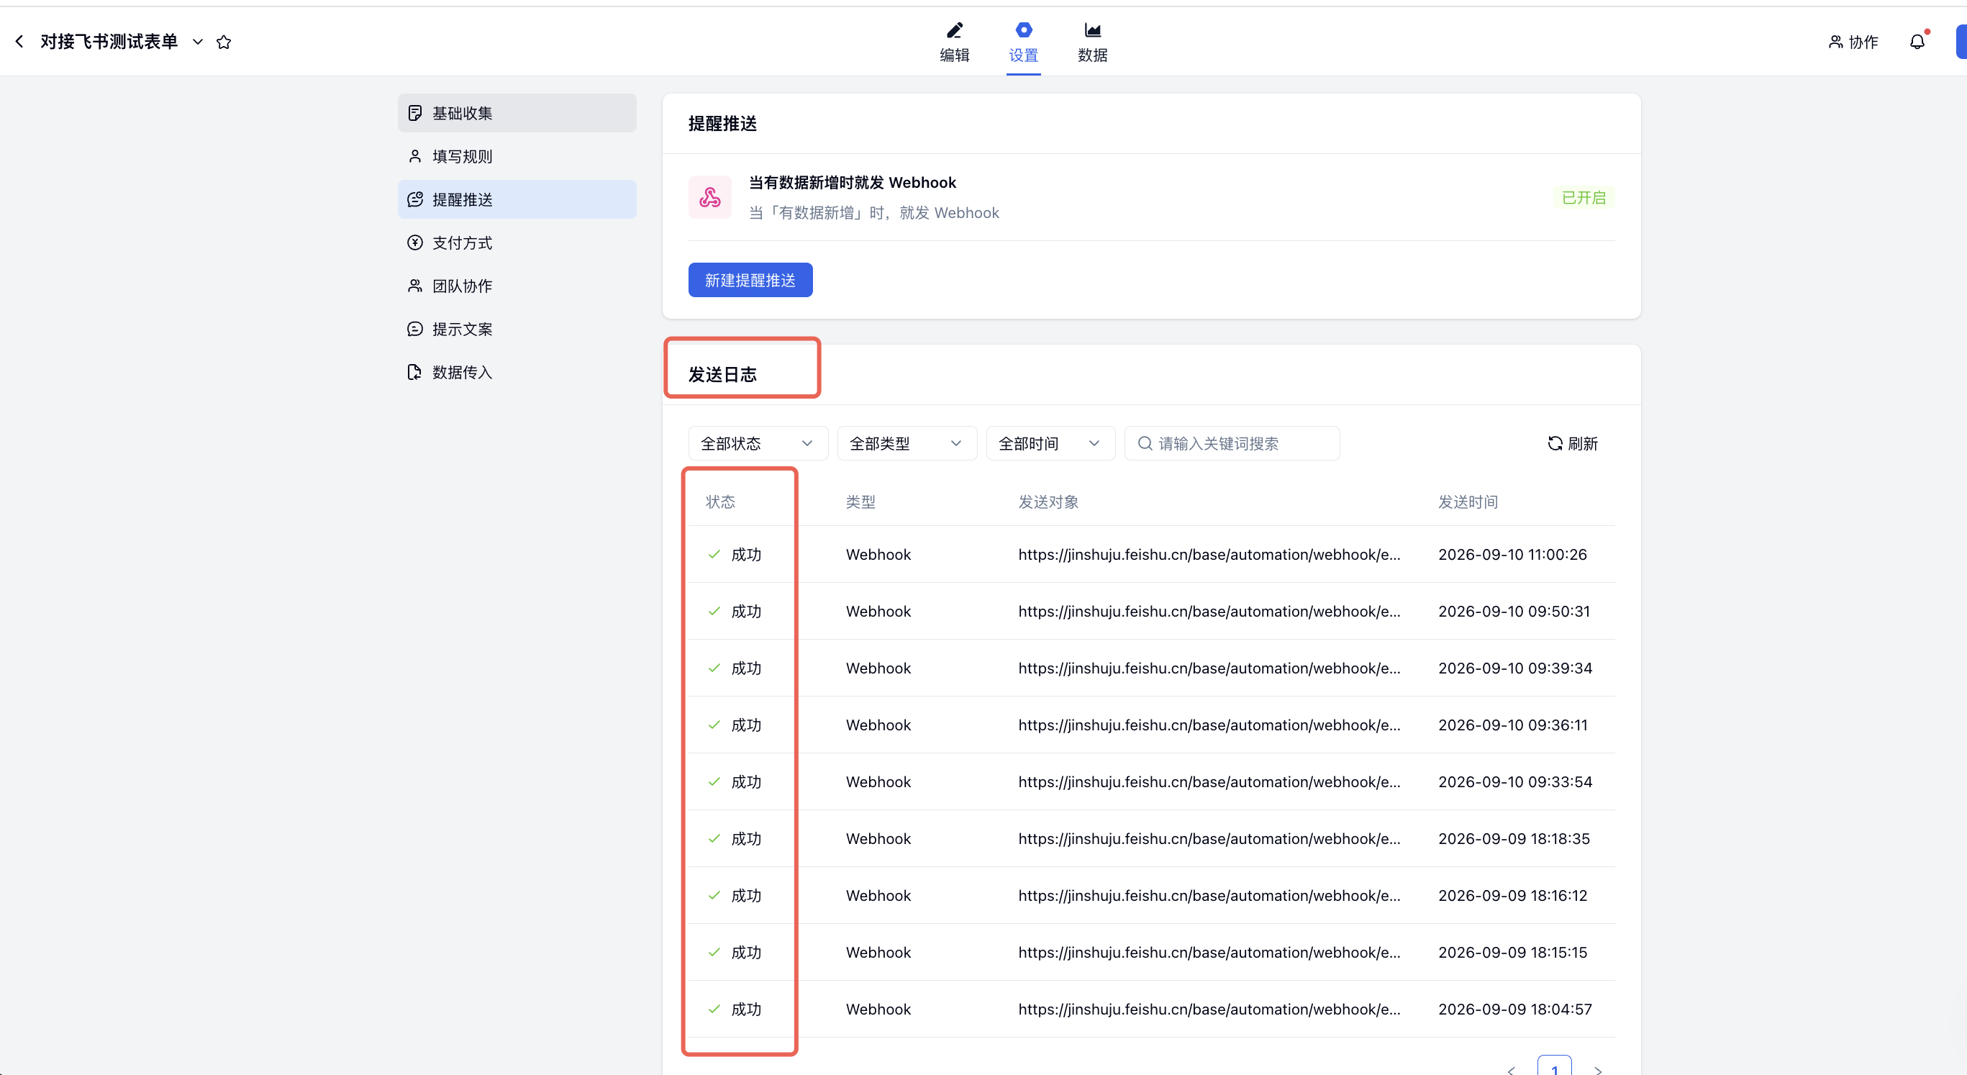Switch to the 编辑 tab

(x=955, y=42)
